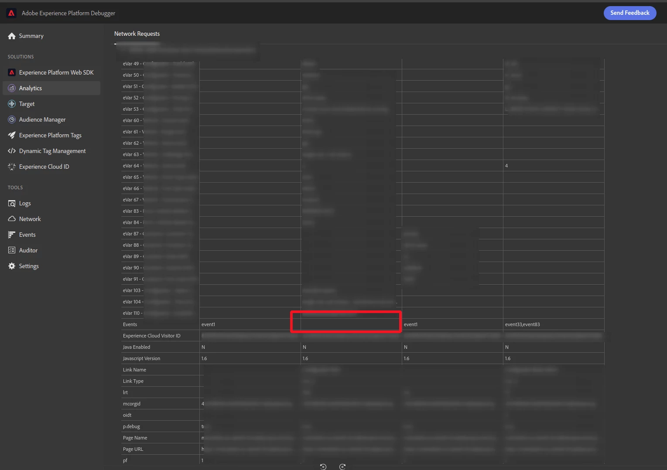Click the Experience Cloud Visitor ID label

[x=152, y=336]
